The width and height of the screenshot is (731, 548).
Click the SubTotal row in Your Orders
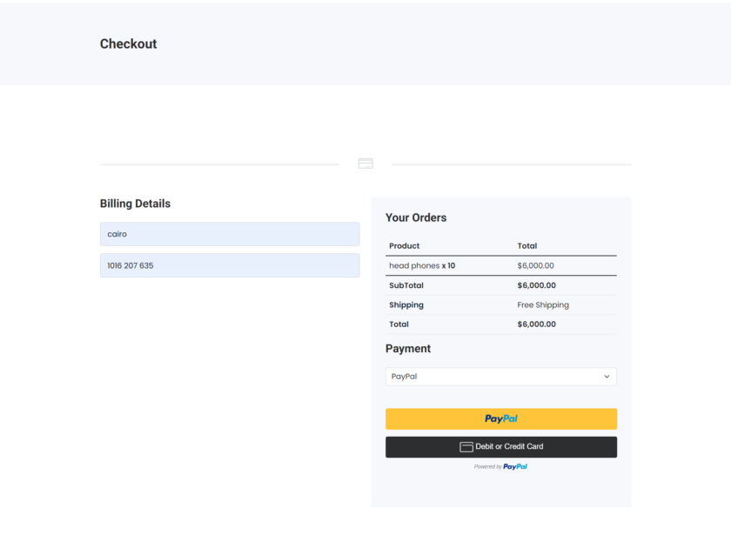point(406,285)
